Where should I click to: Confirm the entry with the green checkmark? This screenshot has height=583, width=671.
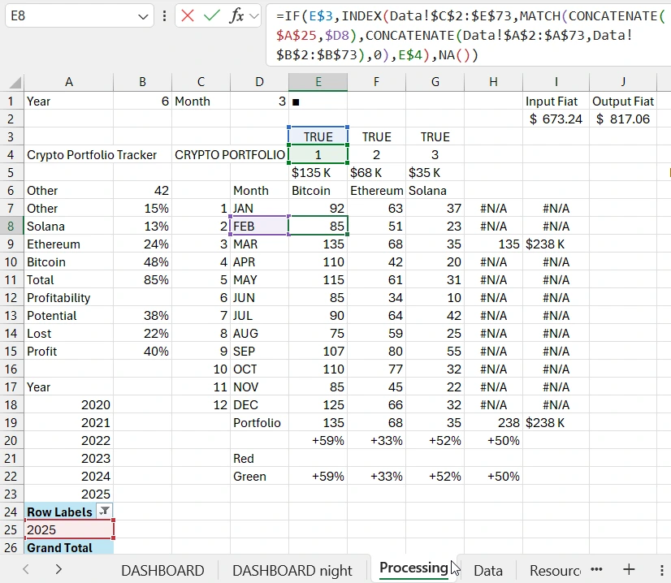pyautogui.click(x=211, y=15)
